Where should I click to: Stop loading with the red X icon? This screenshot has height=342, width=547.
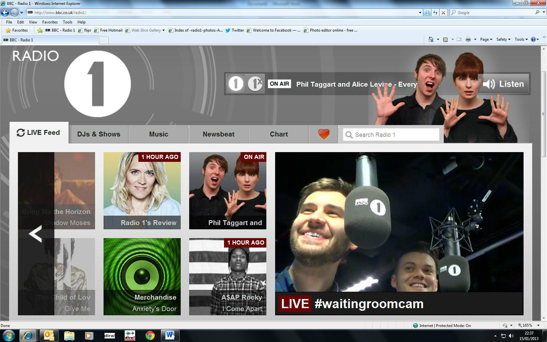coord(443,13)
